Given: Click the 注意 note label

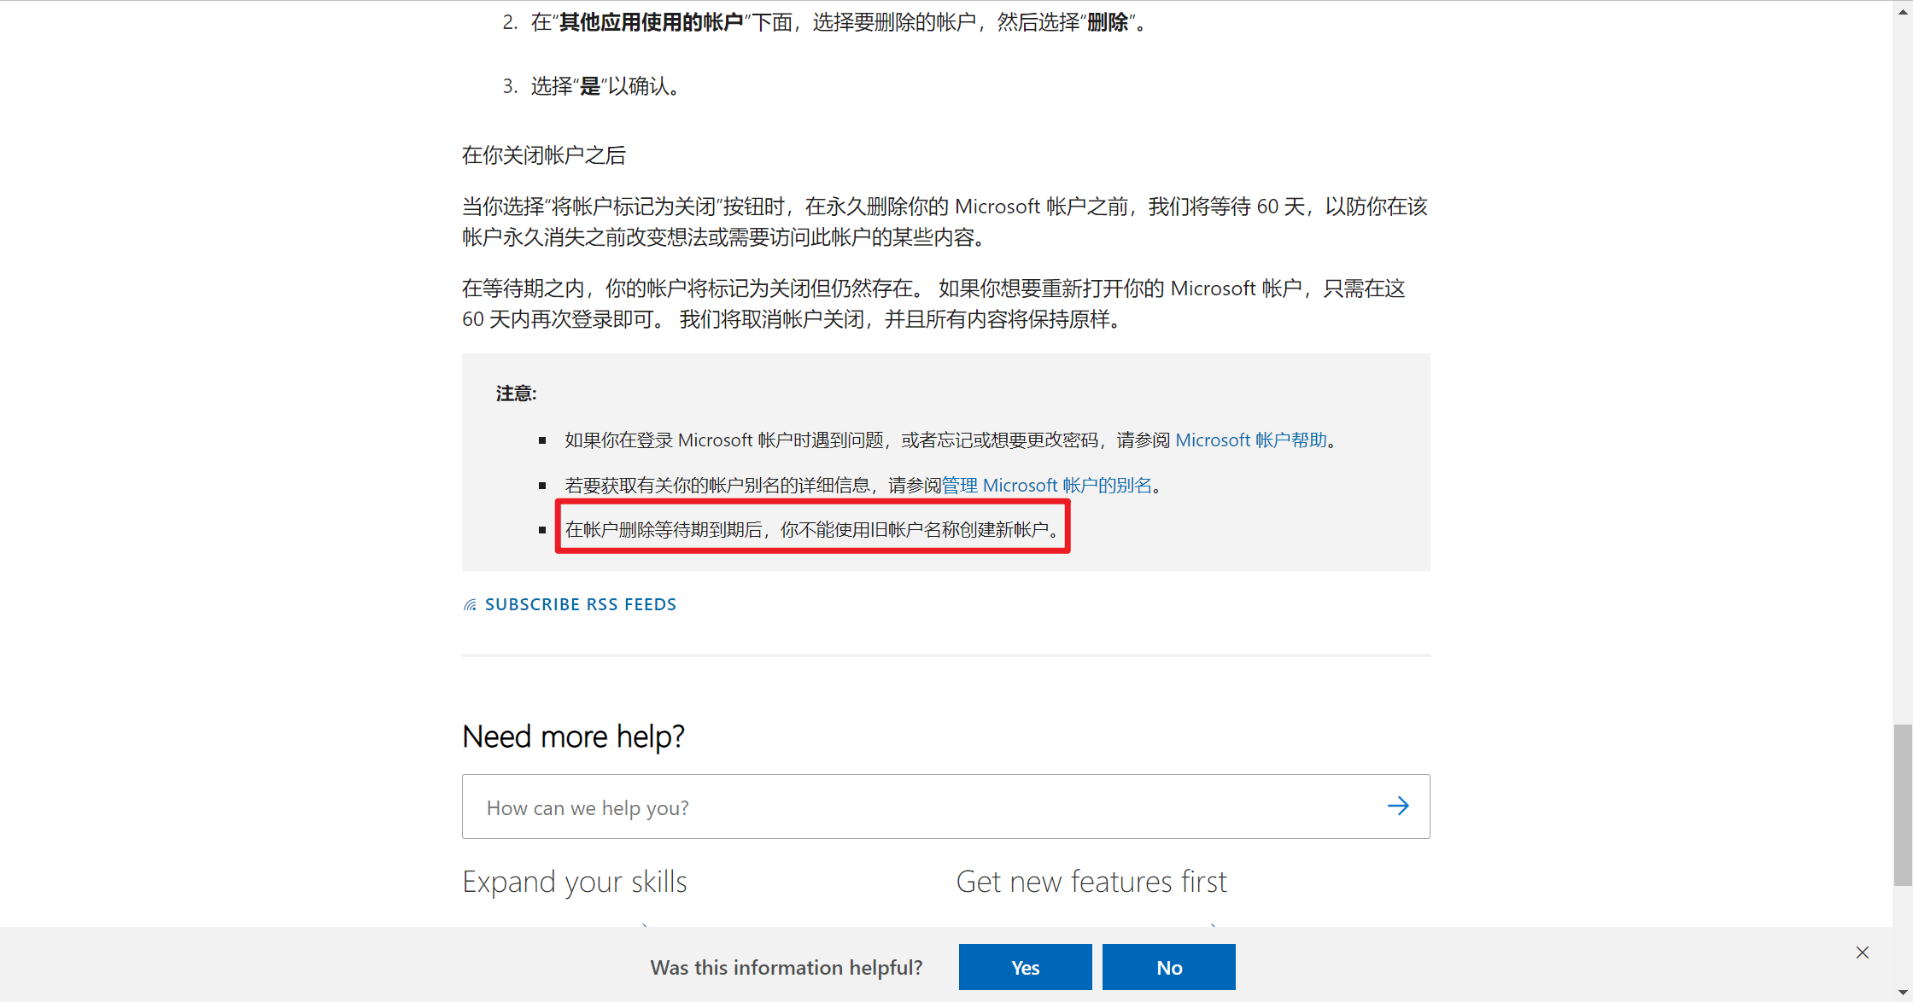Looking at the screenshot, I should 516,393.
